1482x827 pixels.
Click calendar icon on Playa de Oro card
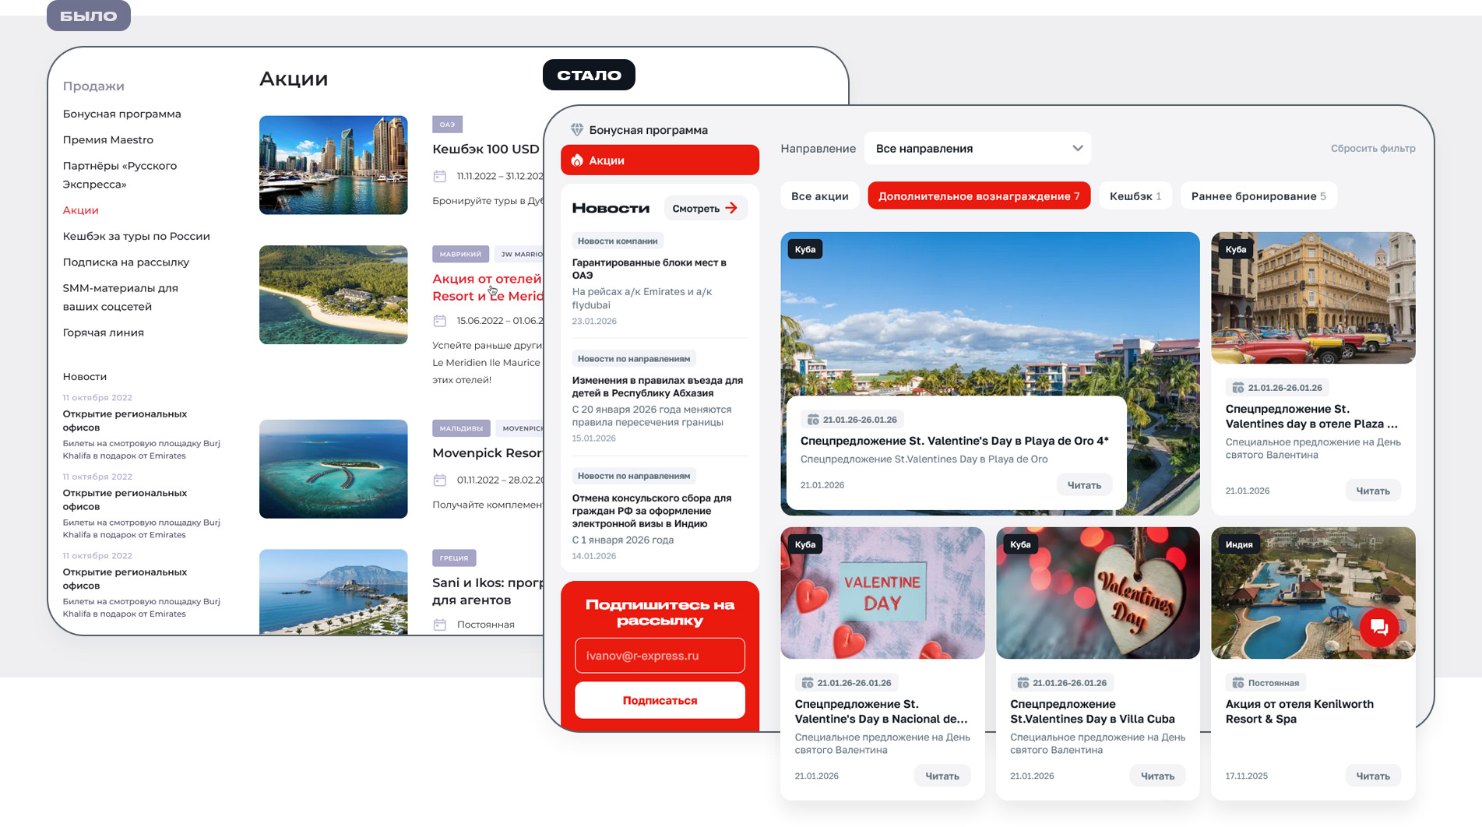point(812,420)
